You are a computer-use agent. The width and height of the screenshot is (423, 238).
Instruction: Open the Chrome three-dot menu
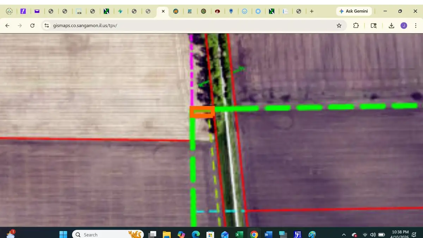point(416,25)
